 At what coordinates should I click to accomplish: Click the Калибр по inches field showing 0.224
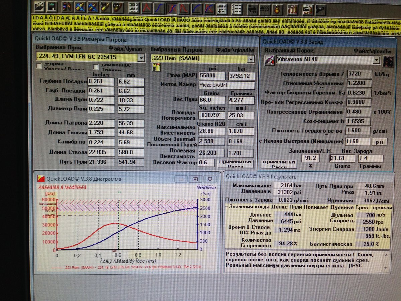(101, 143)
